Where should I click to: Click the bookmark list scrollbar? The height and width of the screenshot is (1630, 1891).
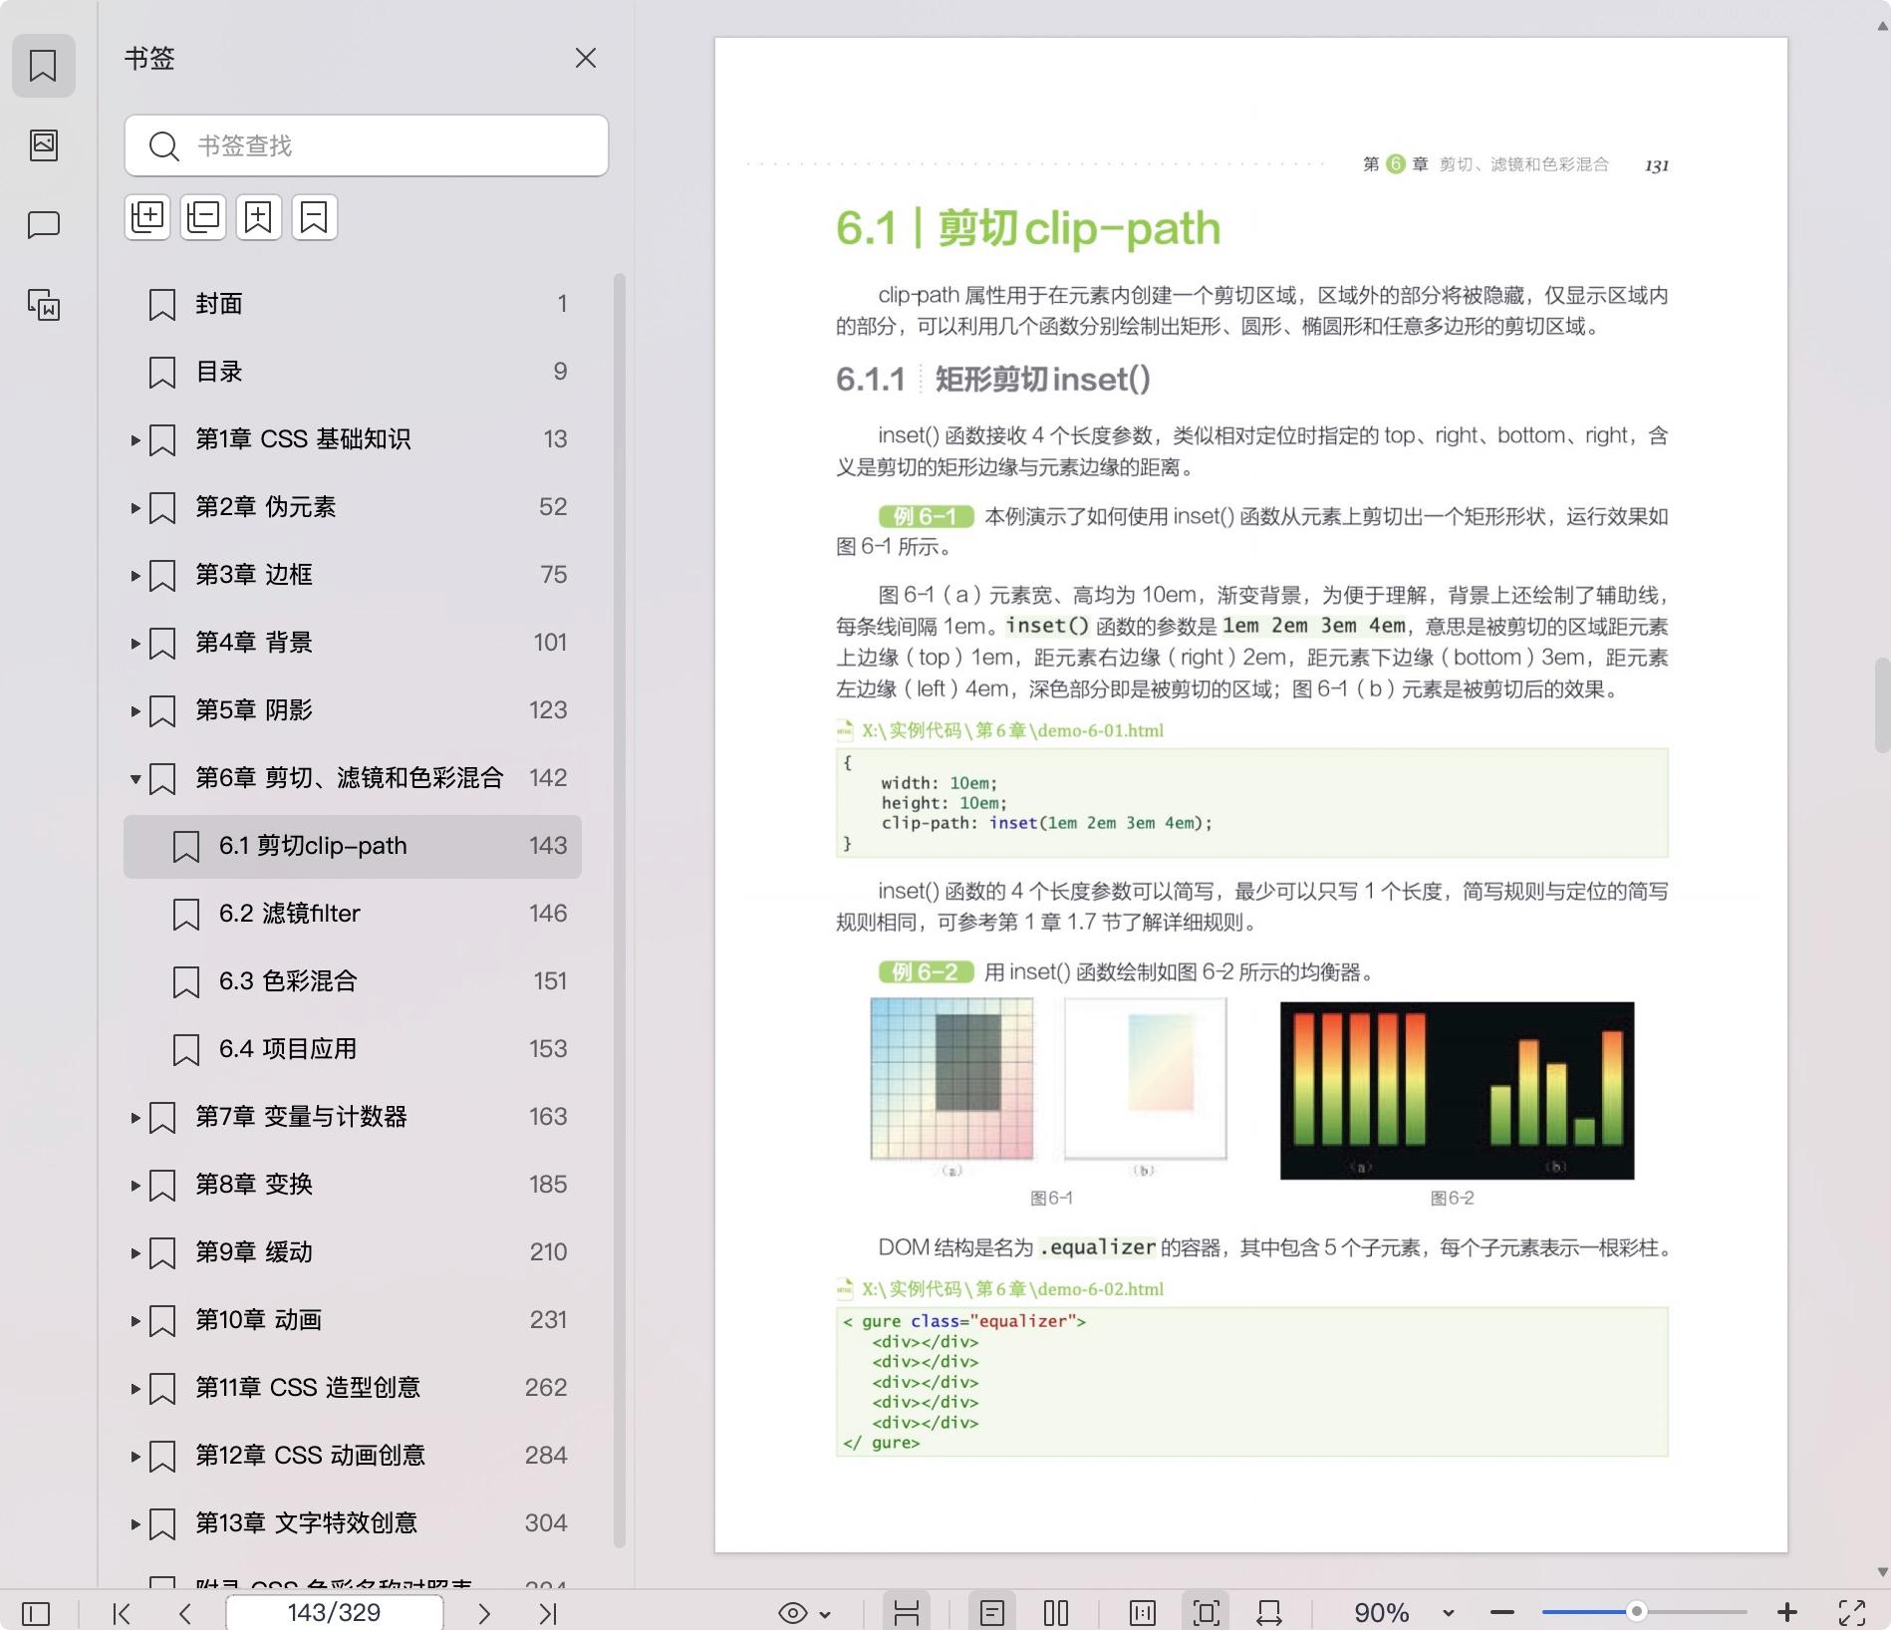tap(619, 909)
